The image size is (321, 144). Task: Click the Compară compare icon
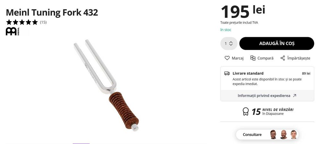[253, 58]
